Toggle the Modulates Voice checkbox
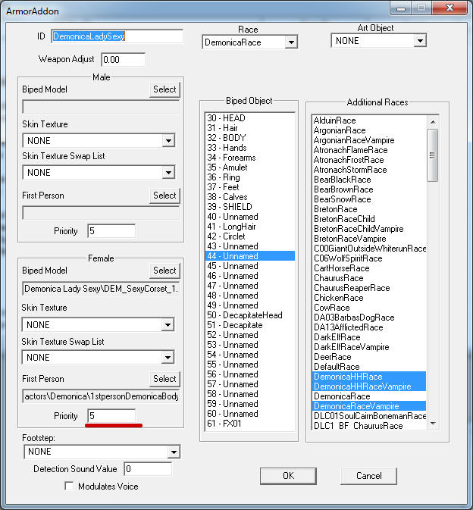The height and width of the screenshot is (510, 473). 71,487
